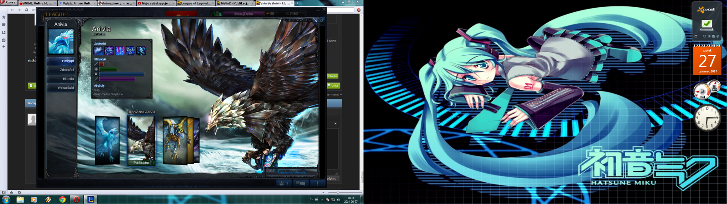727x204 pixels.
Task: Go back in Opera browser
Action: tap(12, 10)
